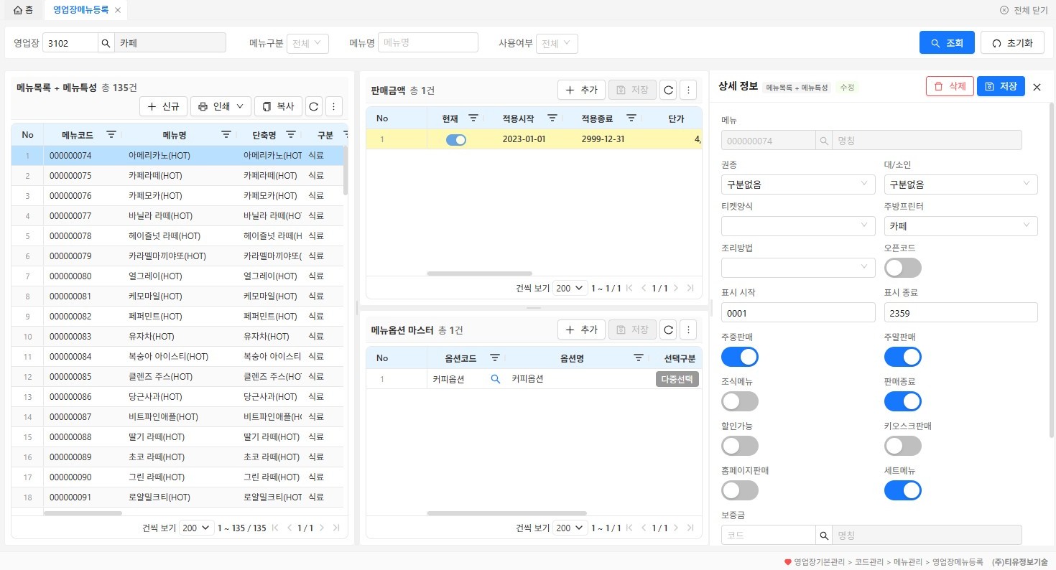
Task: Open the 인쇄 print dropdown
Action: pyautogui.click(x=221, y=106)
